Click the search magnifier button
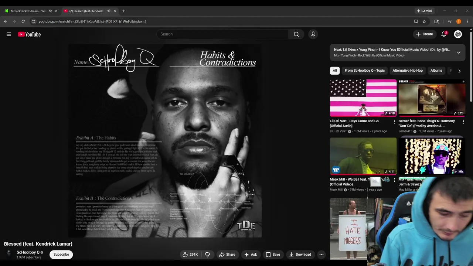The image size is (473, 266). point(296,34)
